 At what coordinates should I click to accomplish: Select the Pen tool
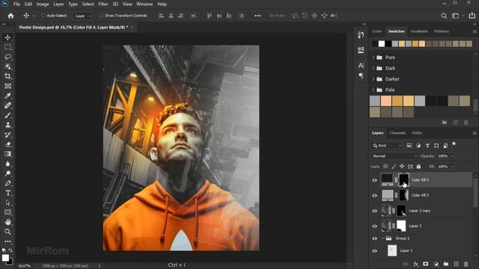pos(8,183)
